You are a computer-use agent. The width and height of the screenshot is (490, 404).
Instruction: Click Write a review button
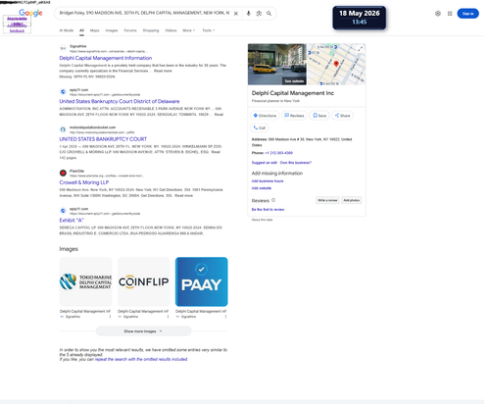point(327,200)
